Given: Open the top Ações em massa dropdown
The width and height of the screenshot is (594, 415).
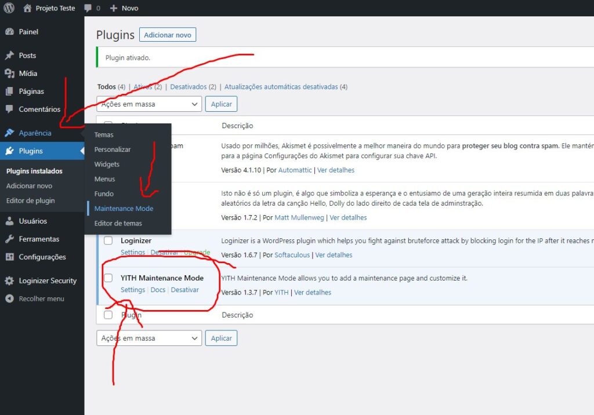Looking at the screenshot, I should pos(149,104).
